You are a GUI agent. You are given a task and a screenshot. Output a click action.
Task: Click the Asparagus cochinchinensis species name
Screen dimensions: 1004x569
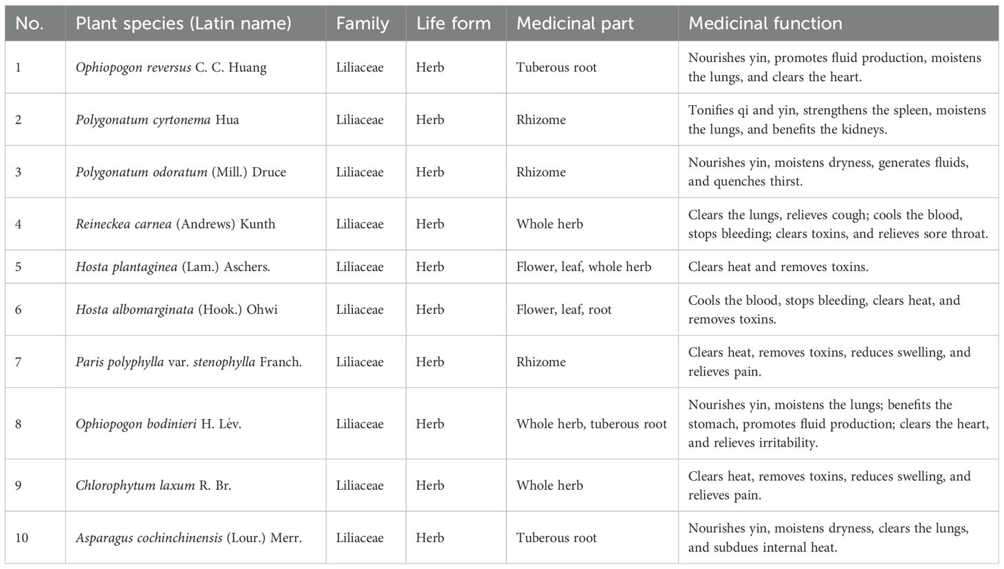point(188,538)
